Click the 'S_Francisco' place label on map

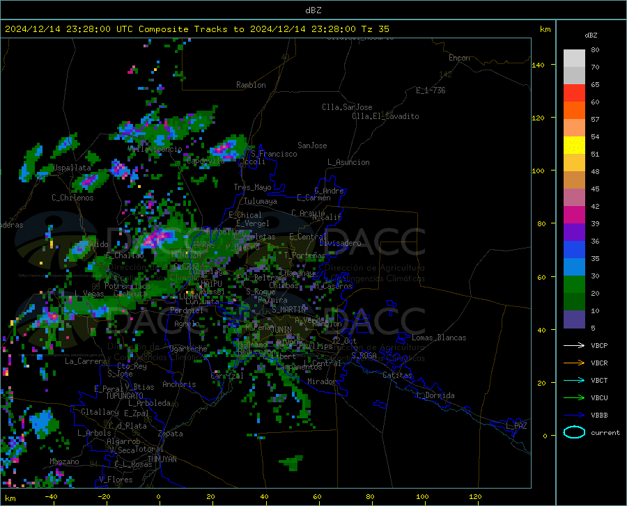[274, 154]
